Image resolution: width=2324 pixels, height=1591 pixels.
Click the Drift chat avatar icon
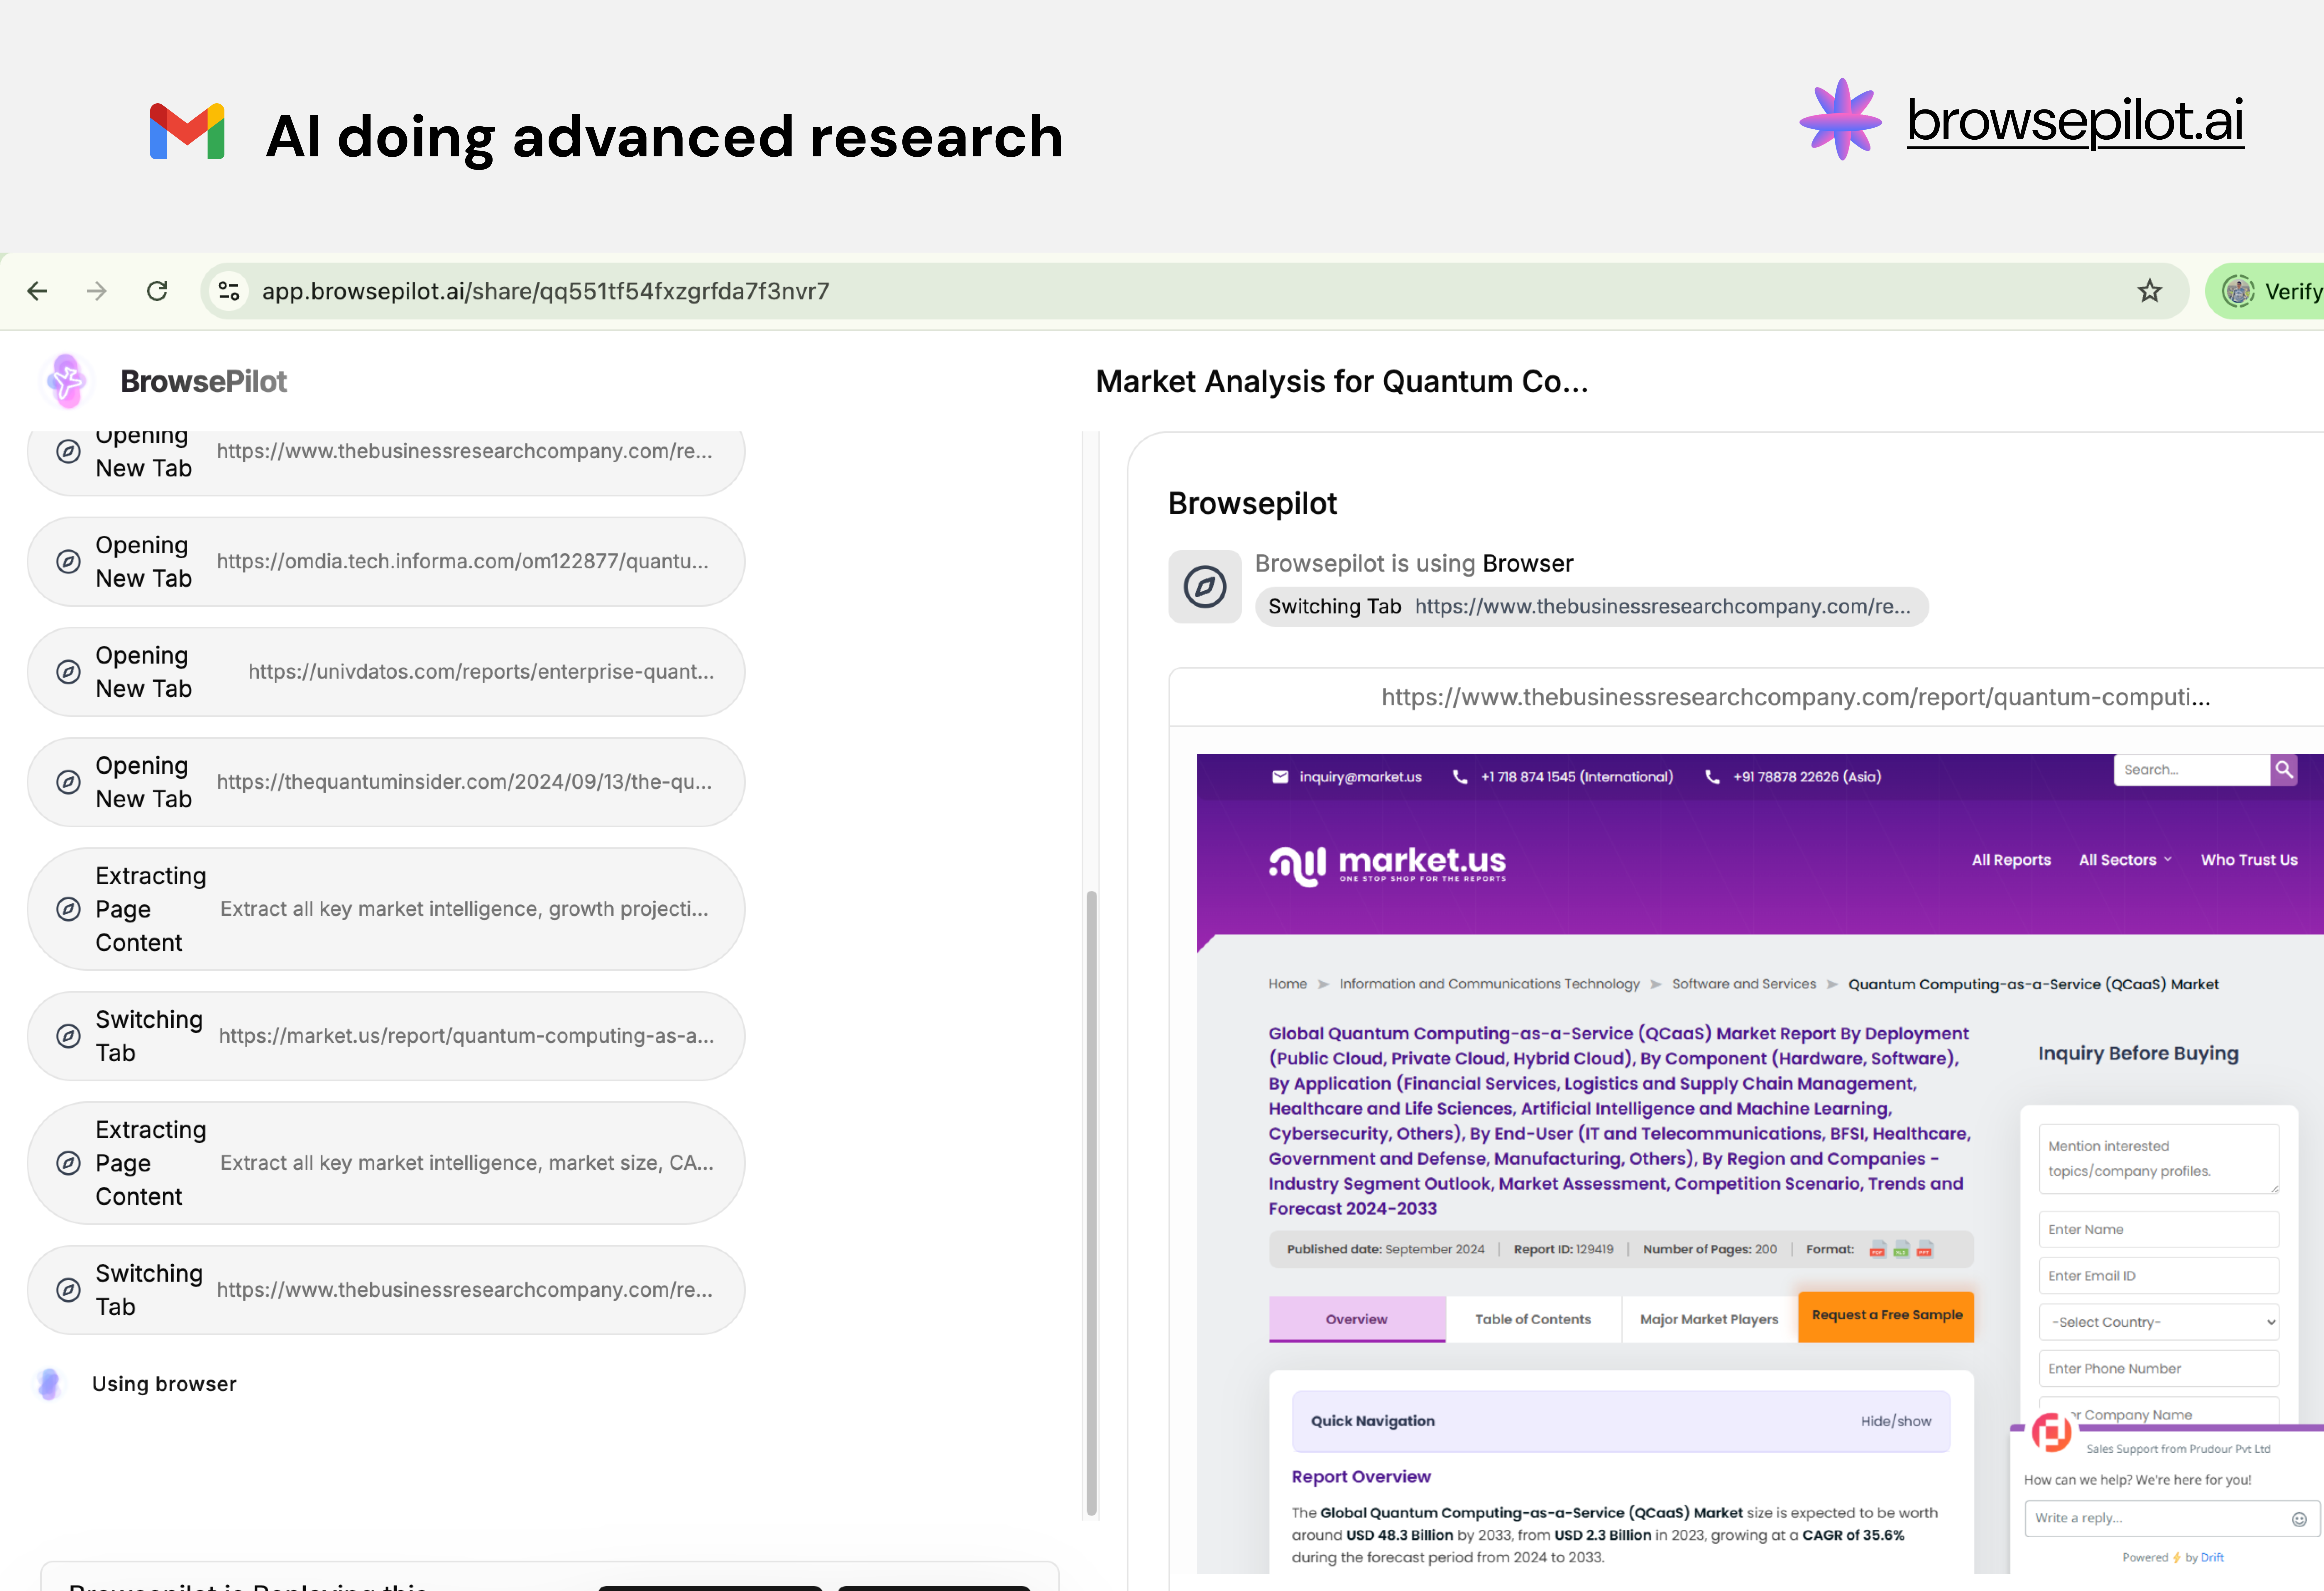(2052, 1432)
